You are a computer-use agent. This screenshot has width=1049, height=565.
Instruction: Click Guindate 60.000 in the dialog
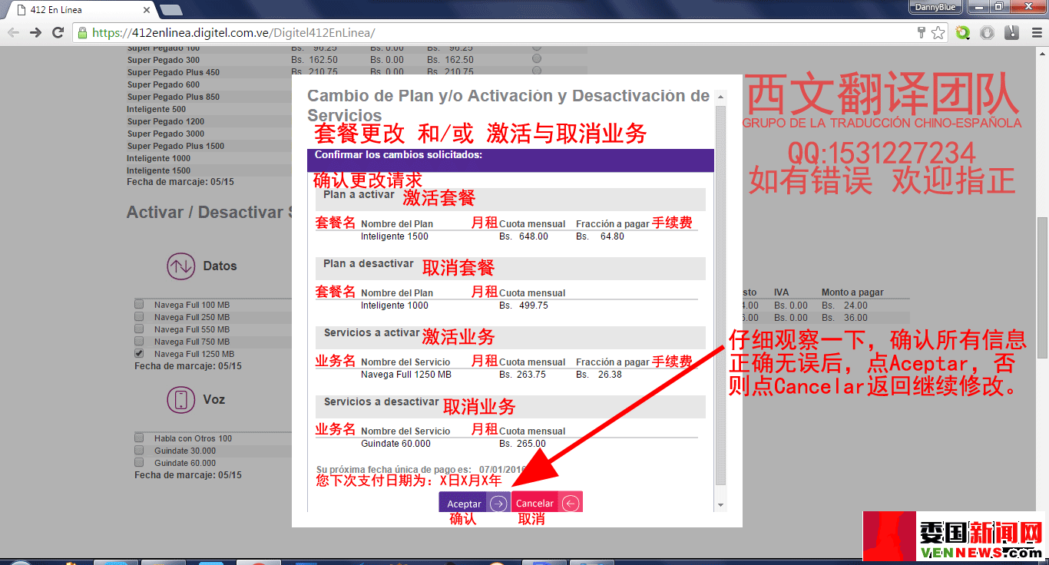pyautogui.click(x=396, y=444)
